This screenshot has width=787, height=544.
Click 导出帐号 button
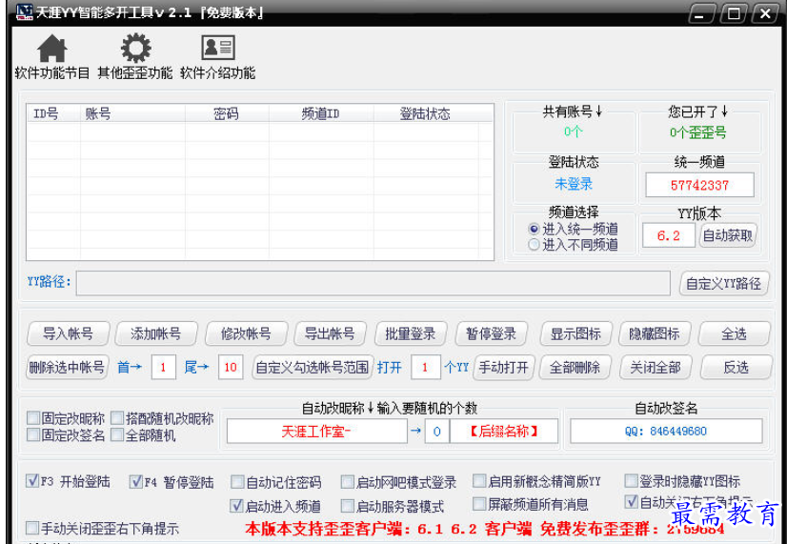[330, 333]
